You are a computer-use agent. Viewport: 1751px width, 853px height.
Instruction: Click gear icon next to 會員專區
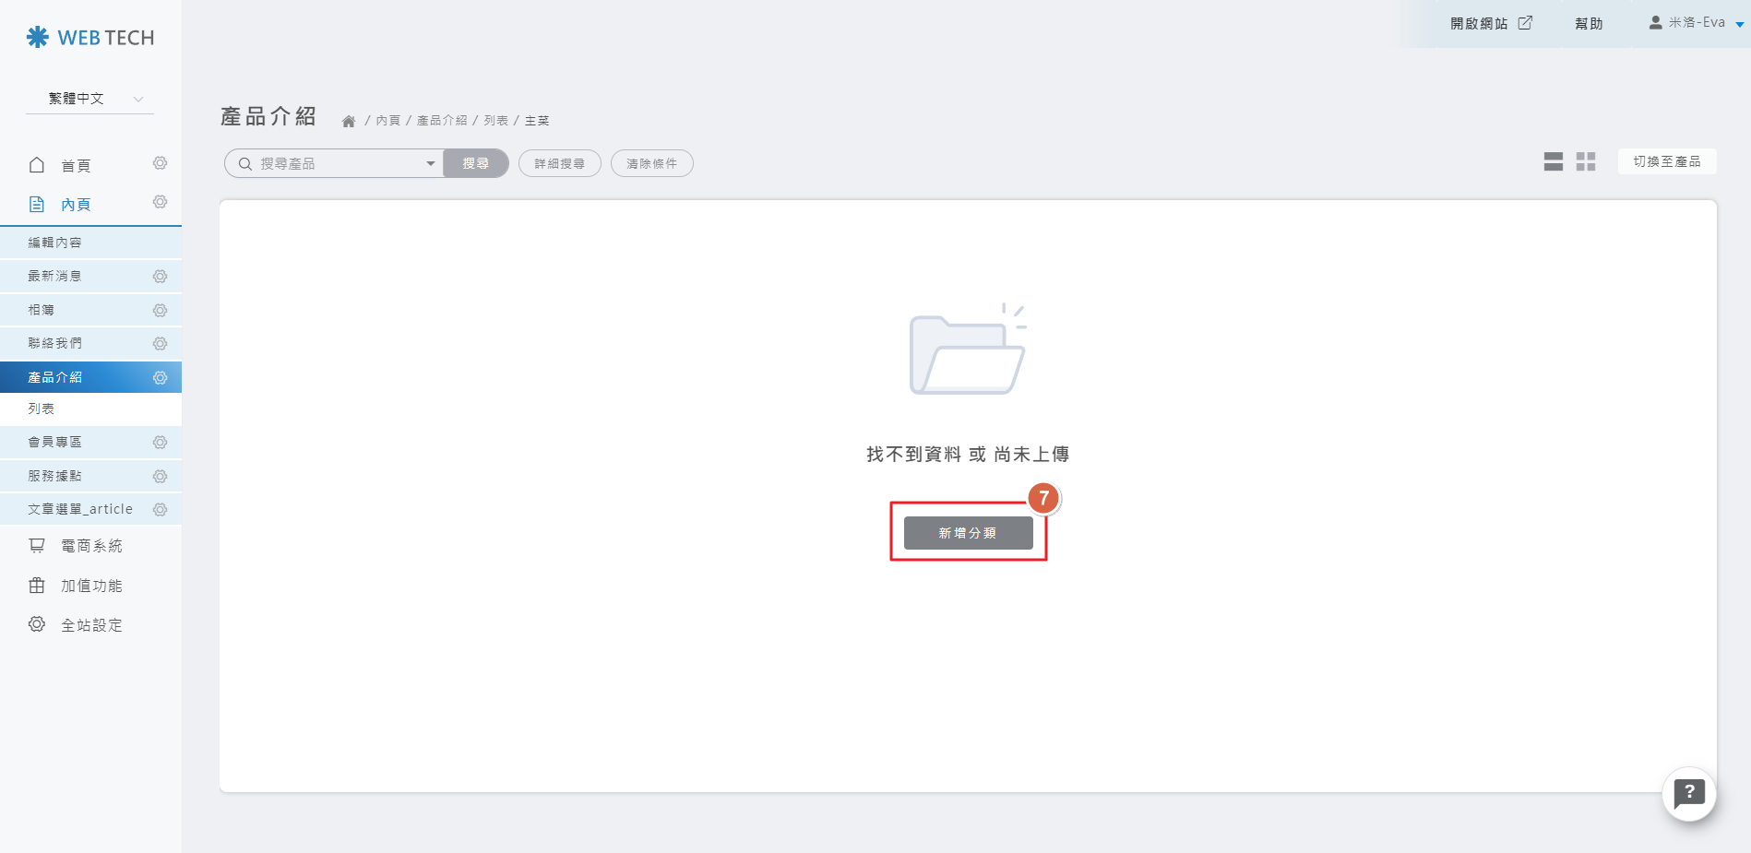point(160,443)
